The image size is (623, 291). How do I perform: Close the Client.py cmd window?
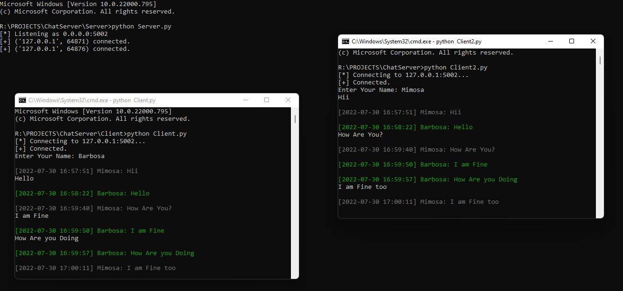(x=288, y=100)
